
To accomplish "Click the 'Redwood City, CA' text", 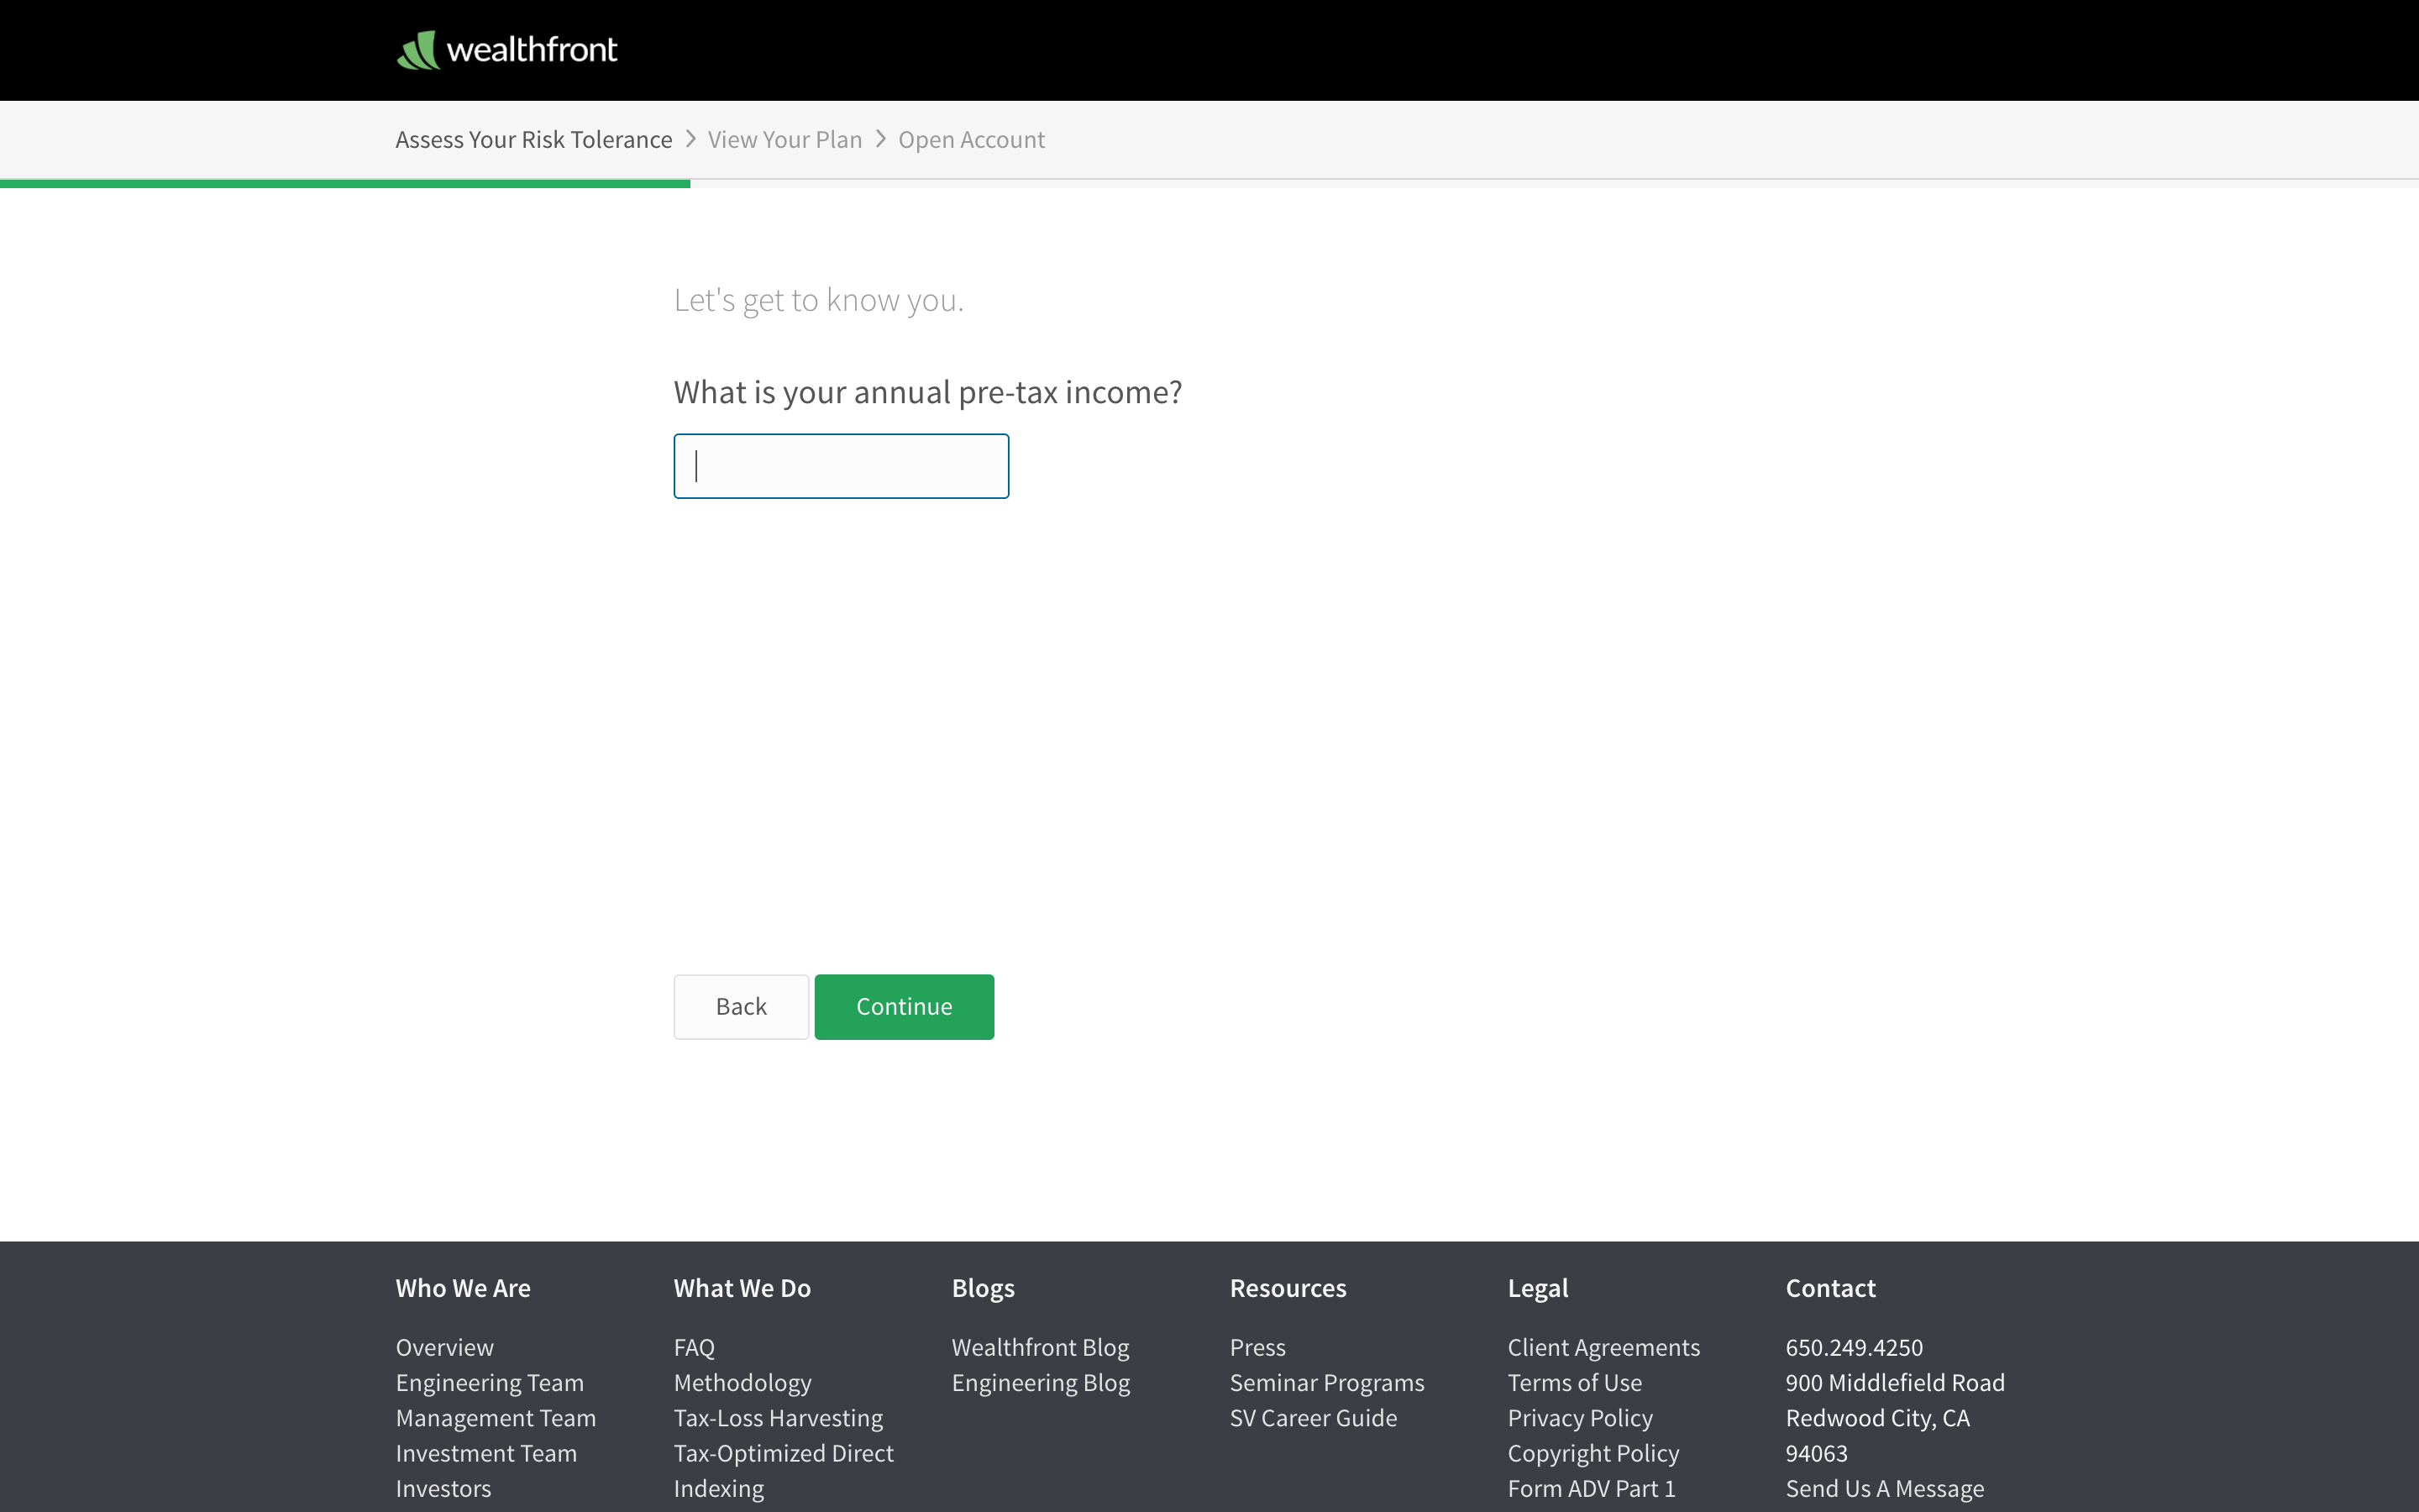I will click(1877, 1418).
